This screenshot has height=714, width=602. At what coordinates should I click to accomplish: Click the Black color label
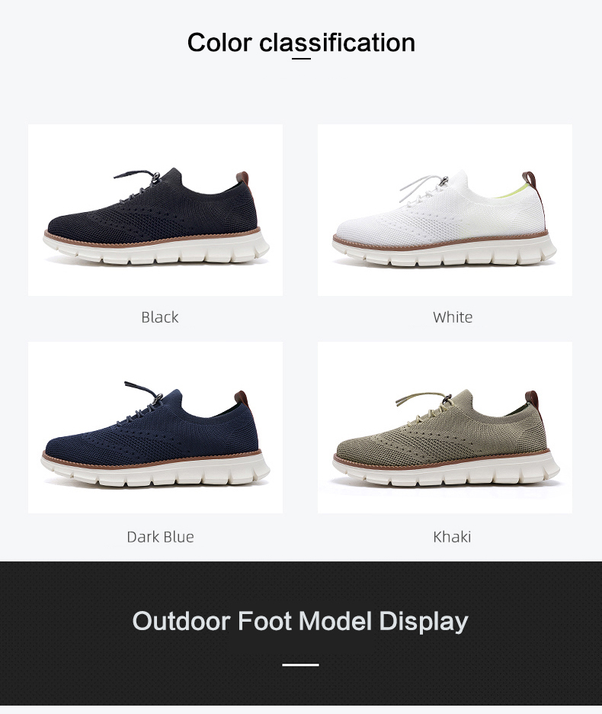tap(160, 317)
